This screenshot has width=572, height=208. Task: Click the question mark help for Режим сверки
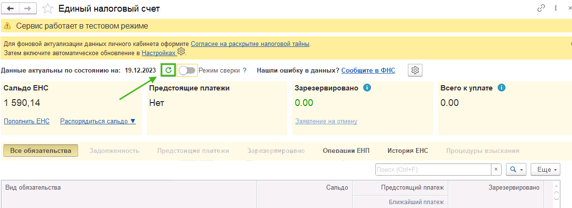tap(245, 71)
